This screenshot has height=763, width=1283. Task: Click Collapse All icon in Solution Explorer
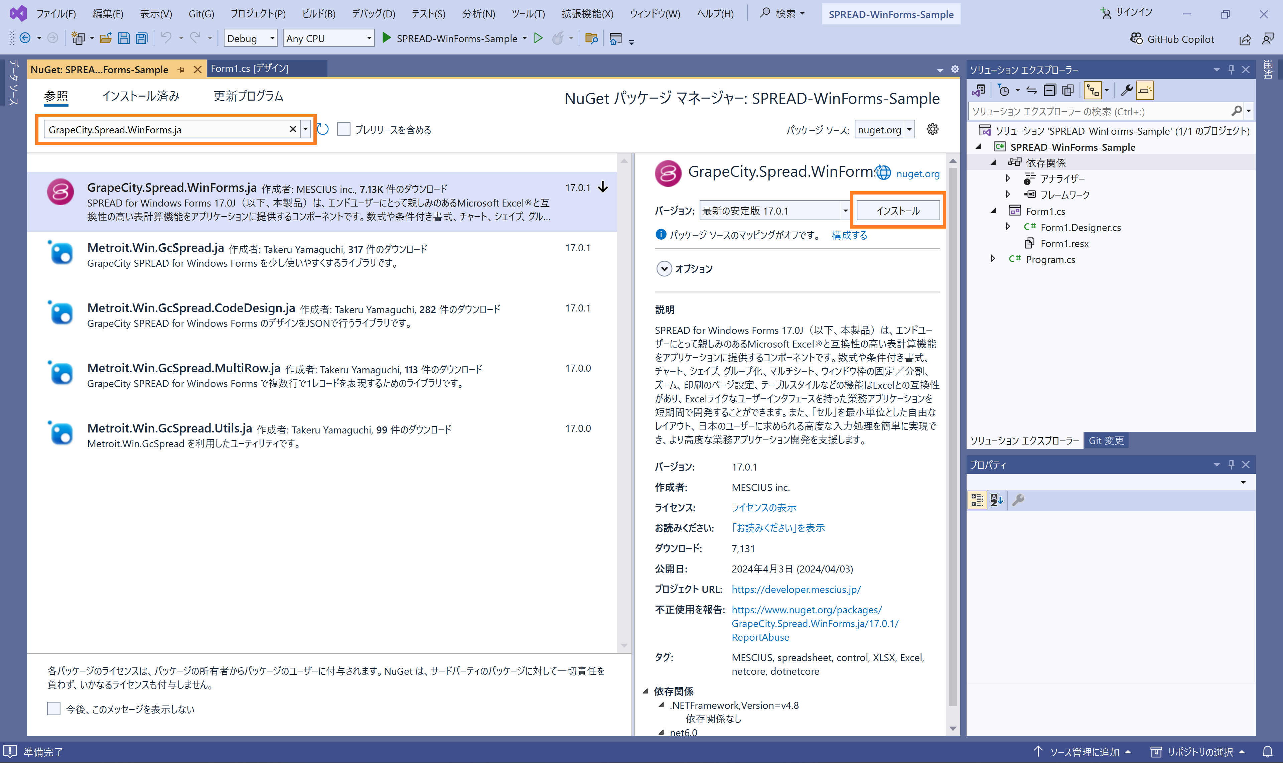(x=1050, y=91)
